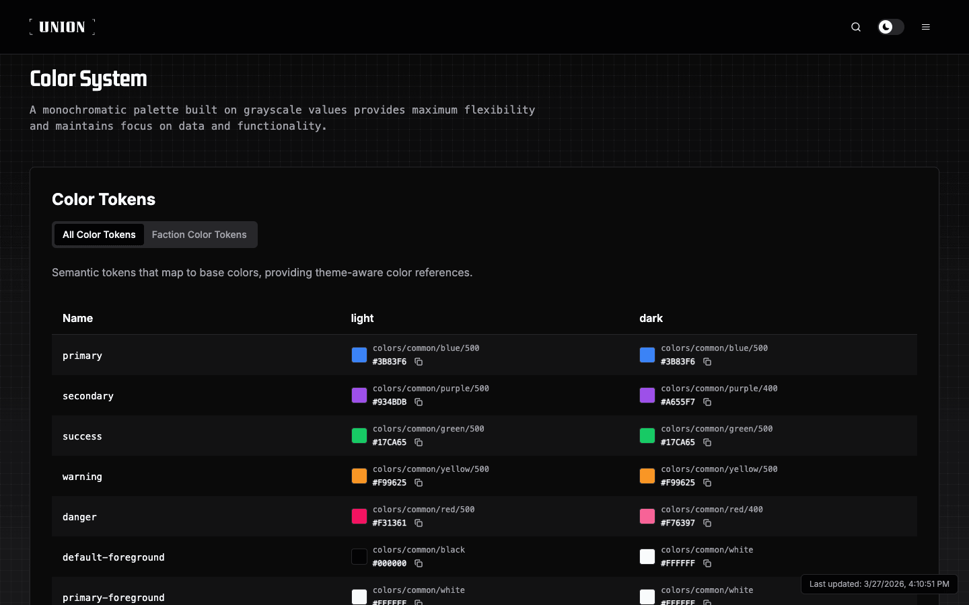Open the hamburger menu
This screenshot has width=969, height=605.
[926, 27]
